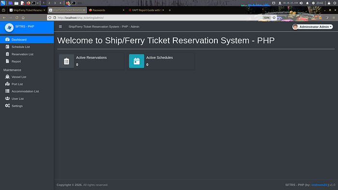Open the terminal launcher in the panel

point(34,3)
